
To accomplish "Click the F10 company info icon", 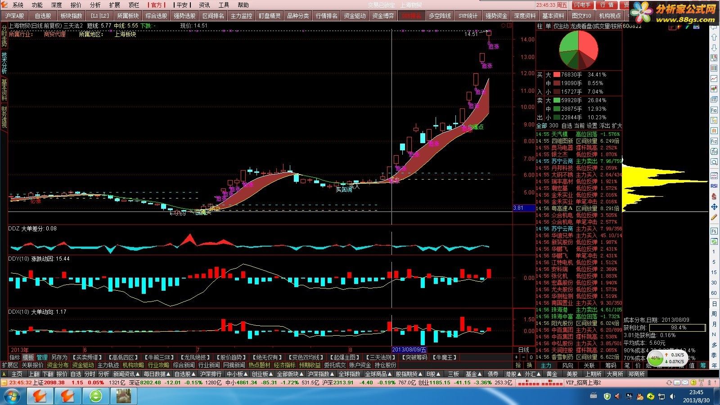I will (x=714, y=110).
